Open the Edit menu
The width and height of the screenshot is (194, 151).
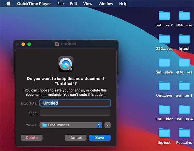(x=73, y=4)
